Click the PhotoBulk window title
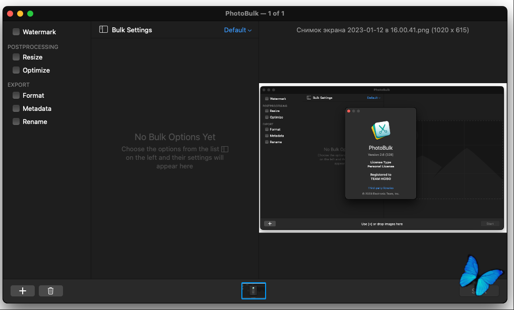Viewport: 514px width, 310px height. coord(254,14)
